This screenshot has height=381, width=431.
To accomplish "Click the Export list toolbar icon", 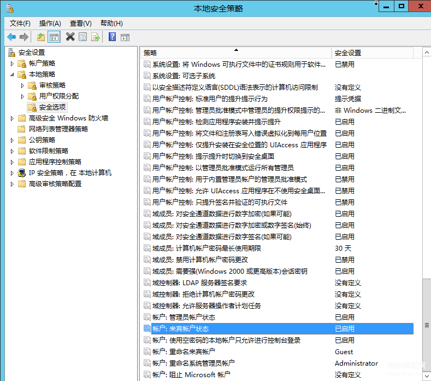I will click(x=96, y=37).
